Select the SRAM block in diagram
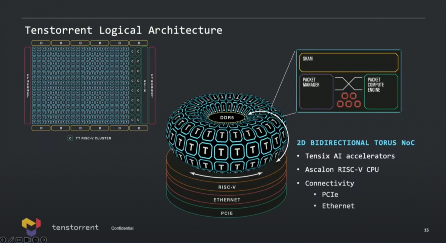 point(349,62)
